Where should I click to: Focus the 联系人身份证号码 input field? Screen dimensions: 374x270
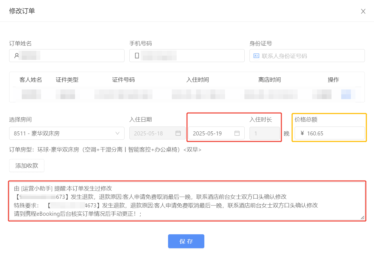point(307,56)
